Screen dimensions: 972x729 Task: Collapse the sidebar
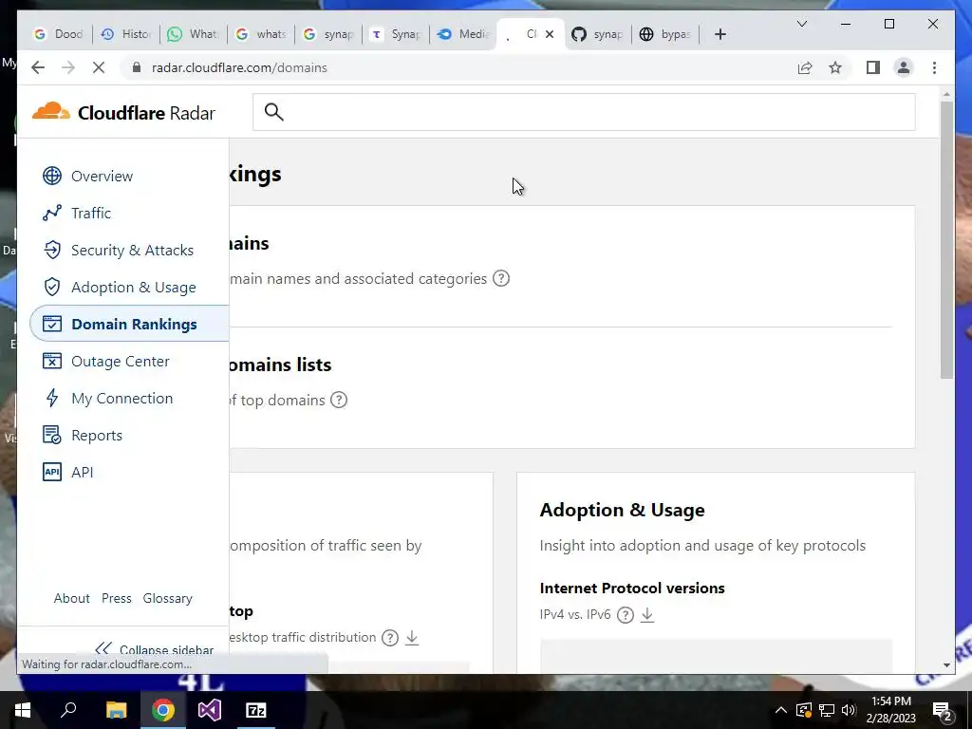[154, 649]
